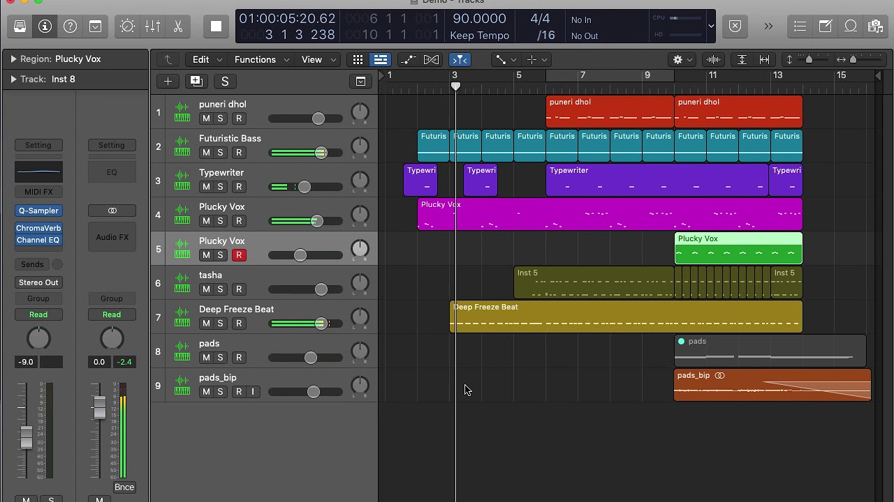Screen dimensions: 894x502
Task: Enable Flex mode icon in tracks toolbar
Action: 432,60
